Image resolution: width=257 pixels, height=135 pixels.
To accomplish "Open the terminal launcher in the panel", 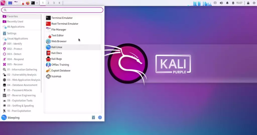I will [x=33, y=3].
